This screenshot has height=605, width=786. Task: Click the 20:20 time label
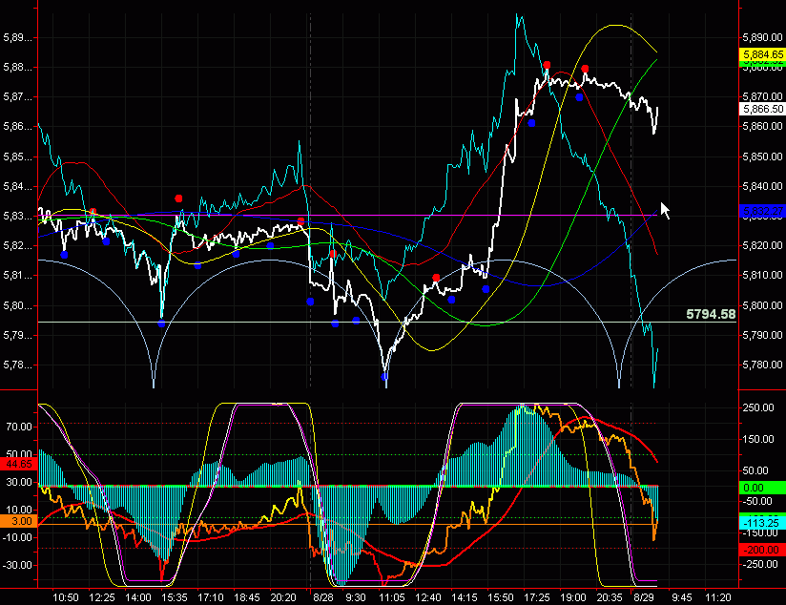coord(283,597)
